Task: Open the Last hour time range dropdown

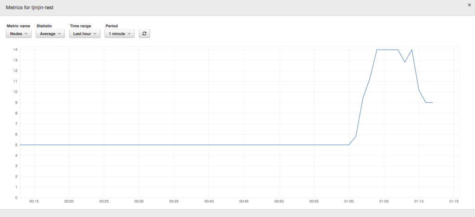Action: pyautogui.click(x=85, y=34)
